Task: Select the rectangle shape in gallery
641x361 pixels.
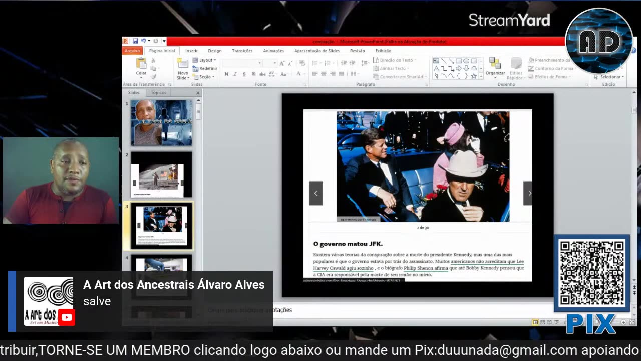Action: click(x=459, y=61)
